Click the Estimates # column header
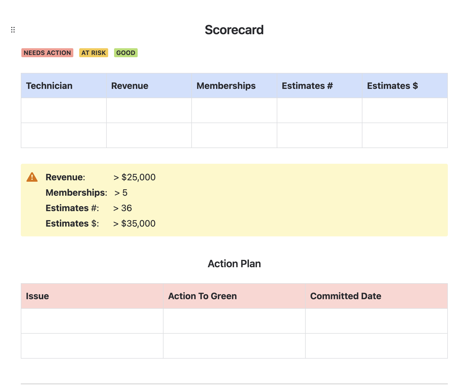This screenshot has width=472, height=392. click(307, 86)
